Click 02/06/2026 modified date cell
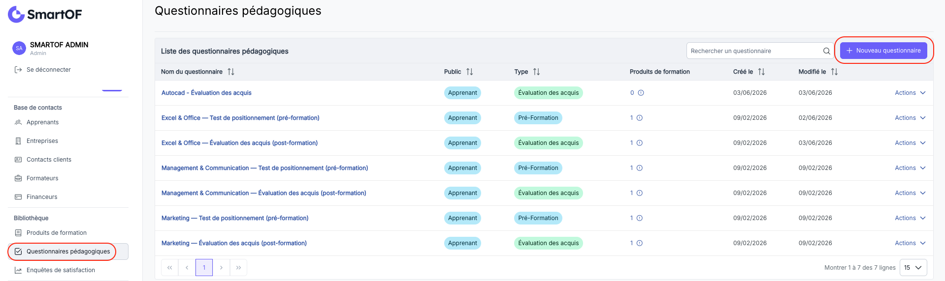 (x=815, y=118)
